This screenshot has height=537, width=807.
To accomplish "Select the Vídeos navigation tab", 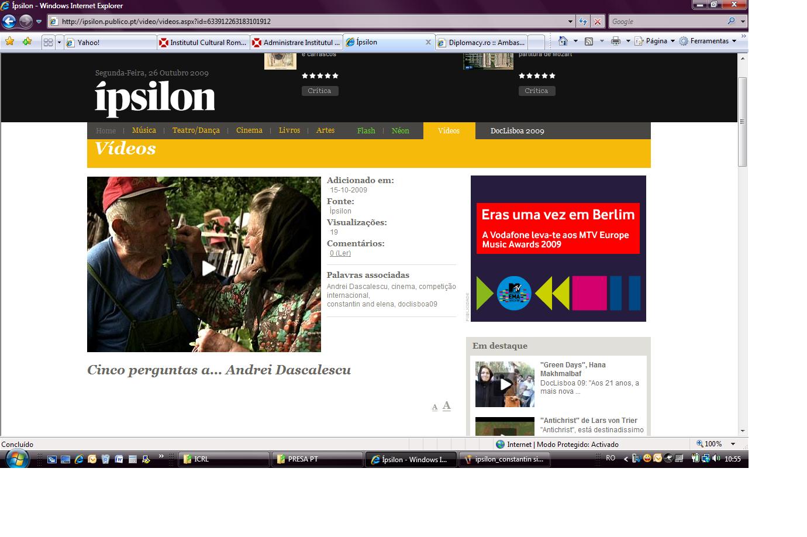I will [449, 130].
